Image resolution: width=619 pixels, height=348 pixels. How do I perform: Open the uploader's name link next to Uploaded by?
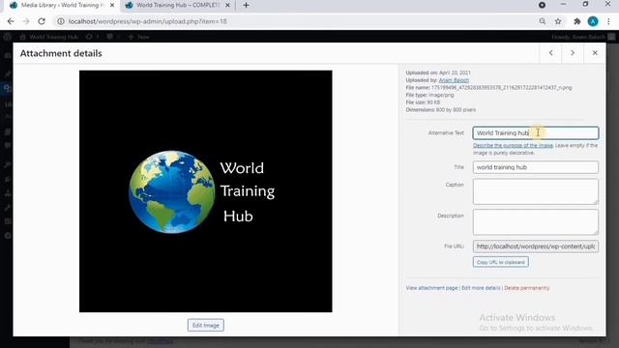point(454,80)
